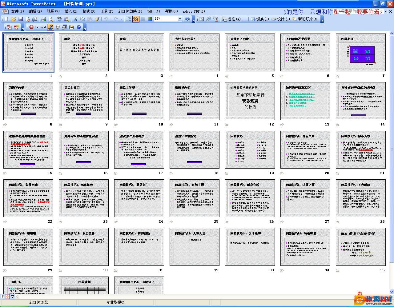
Task: Open the 编辑 Edit menu
Action: coord(35,11)
